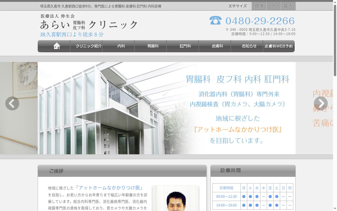Click the doctor's portrait photo
Image resolution: width=337 pixels, height=211 pixels.
176,198
